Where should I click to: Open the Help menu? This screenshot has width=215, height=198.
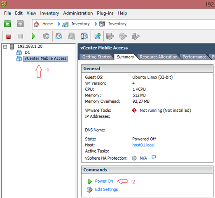[x=122, y=13]
